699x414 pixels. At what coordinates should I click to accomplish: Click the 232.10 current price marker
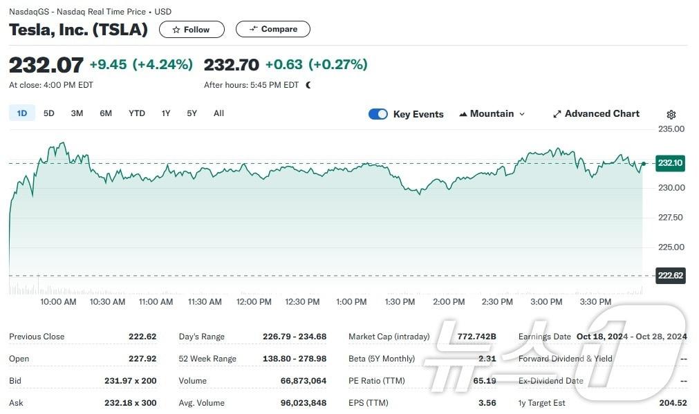[x=670, y=163]
